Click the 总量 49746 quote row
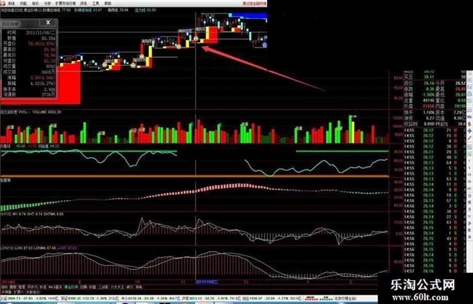473x304 pixels. coord(419,100)
